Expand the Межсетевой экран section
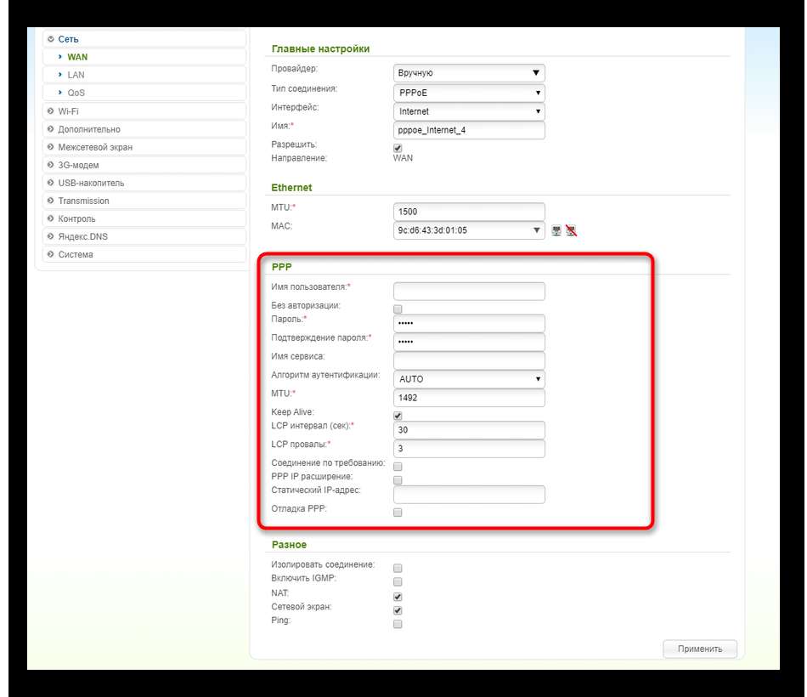 (144, 147)
